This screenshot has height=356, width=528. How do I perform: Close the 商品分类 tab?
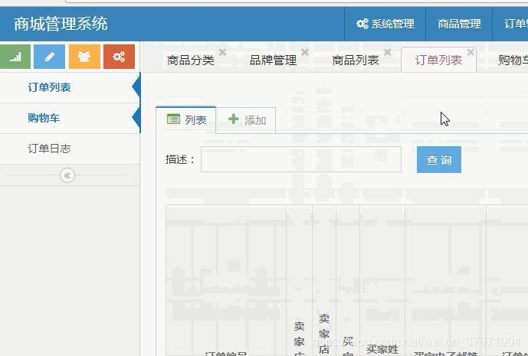tap(222, 52)
